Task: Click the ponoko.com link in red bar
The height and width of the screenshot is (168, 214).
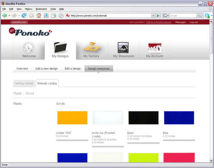Action: coord(19,22)
